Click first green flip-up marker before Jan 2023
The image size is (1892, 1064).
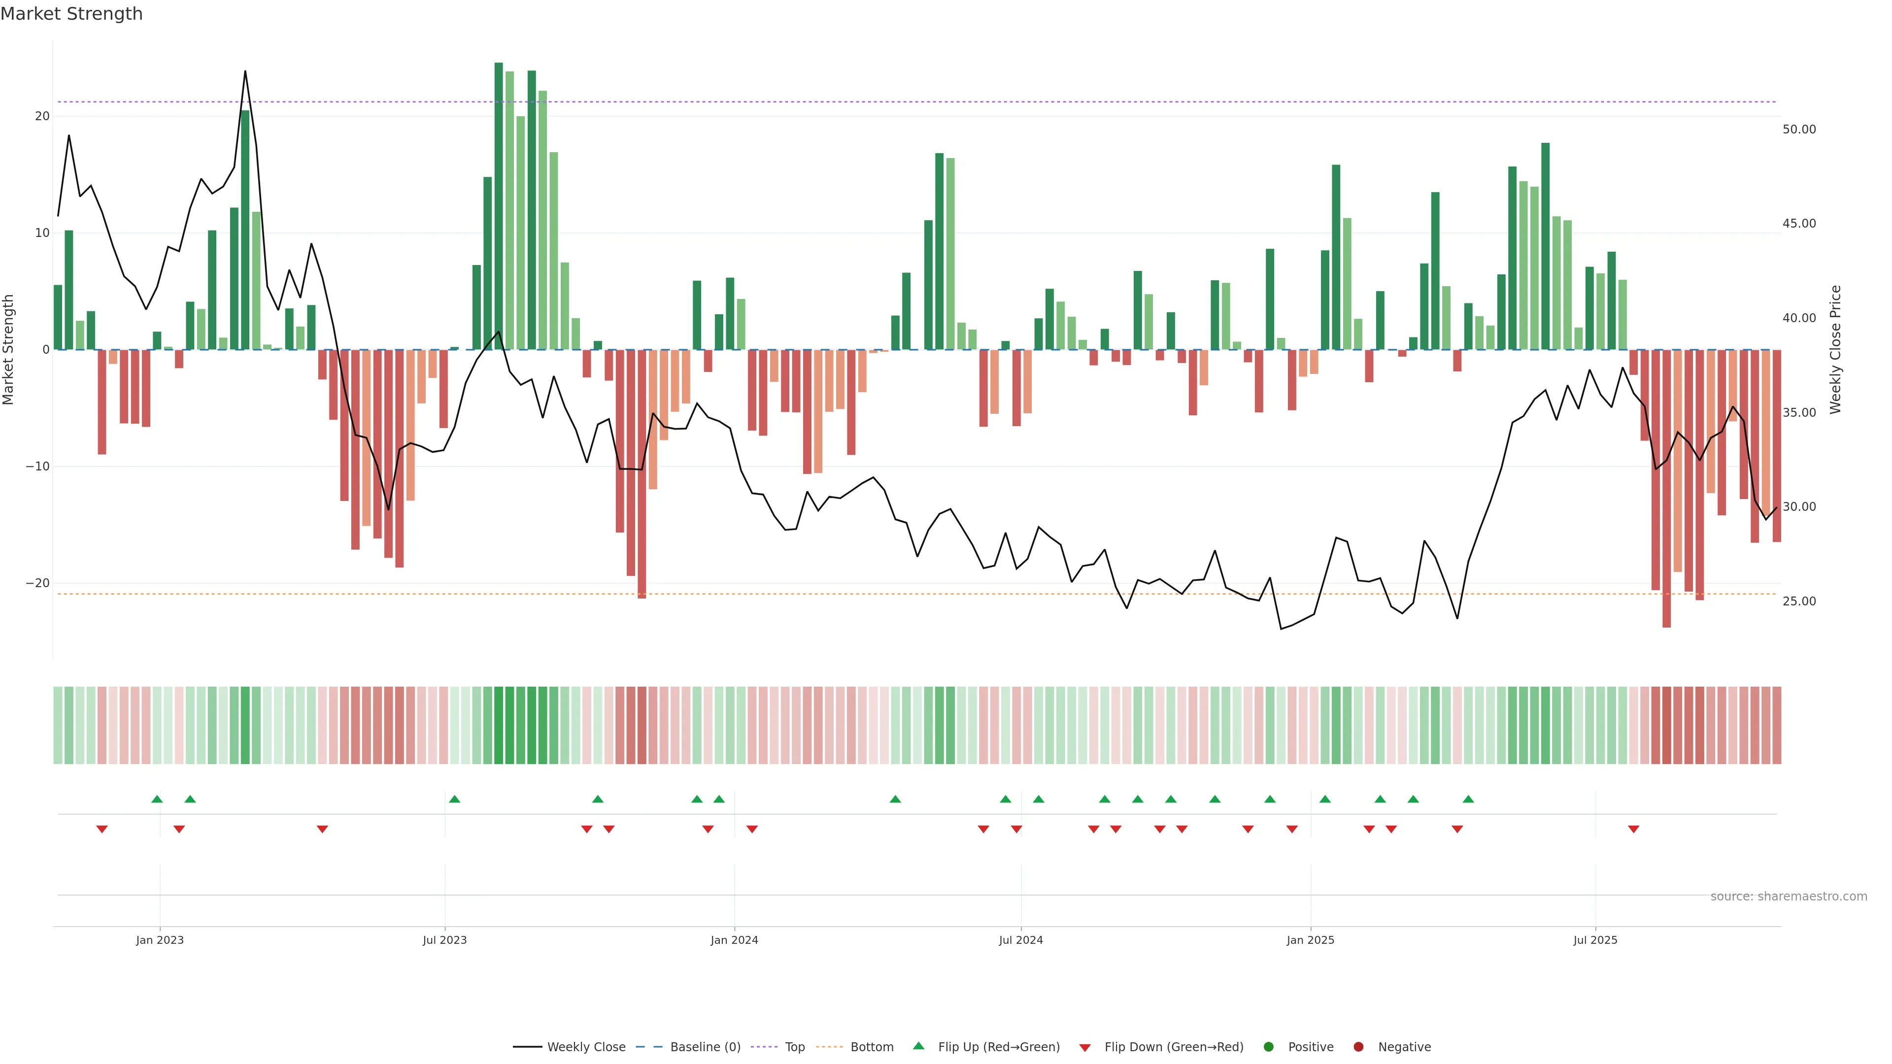click(x=157, y=799)
